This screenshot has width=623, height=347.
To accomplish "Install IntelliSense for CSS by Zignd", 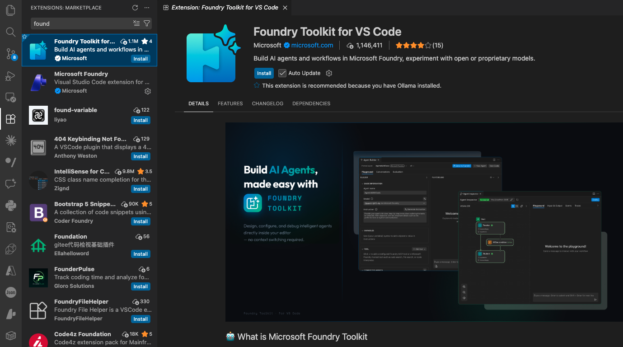I will pyautogui.click(x=141, y=189).
